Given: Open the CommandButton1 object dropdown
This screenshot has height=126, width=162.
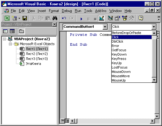Looking at the screenshot, I should pyautogui.click(x=105, y=27).
